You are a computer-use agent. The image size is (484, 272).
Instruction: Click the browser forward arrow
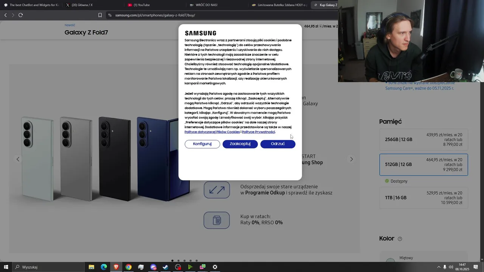(x=13, y=15)
